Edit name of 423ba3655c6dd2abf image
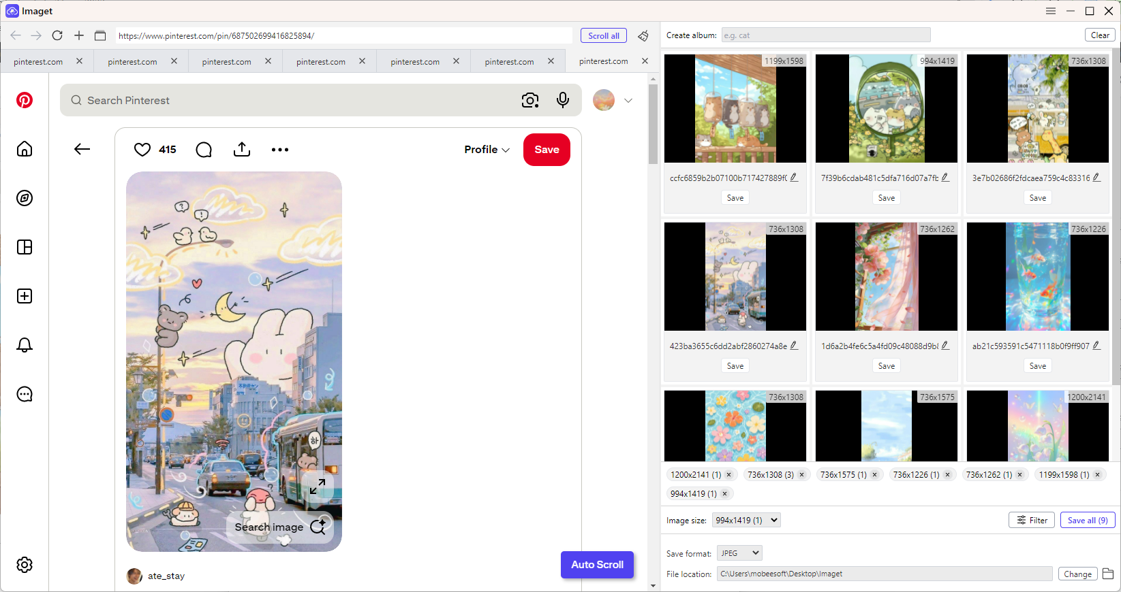This screenshot has width=1121, height=592. (794, 346)
